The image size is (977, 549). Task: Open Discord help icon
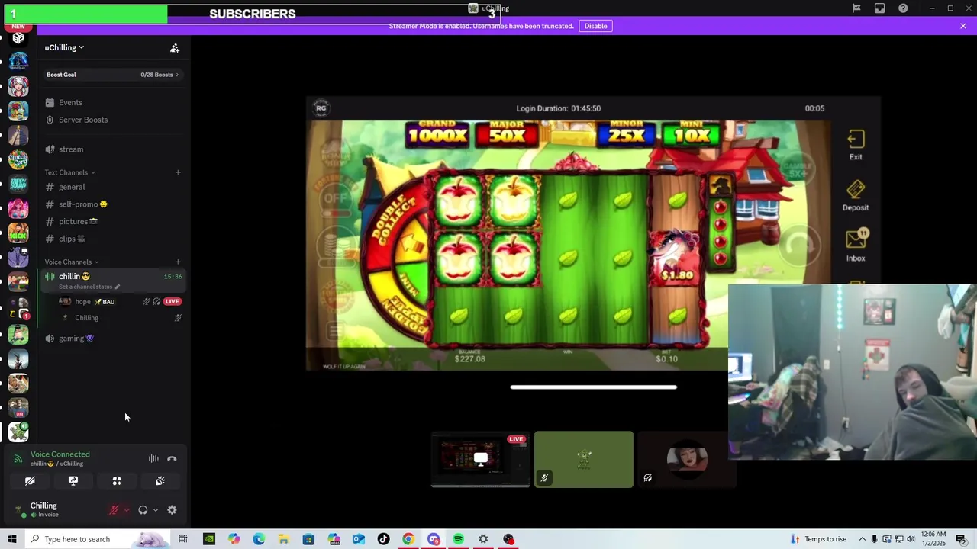point(904,8)
